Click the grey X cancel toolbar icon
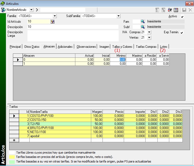Viewport: 194px width, 166px height. 190,10
